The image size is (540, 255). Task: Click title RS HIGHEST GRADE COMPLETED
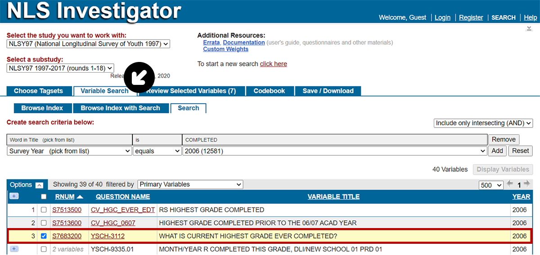(211, 210)
